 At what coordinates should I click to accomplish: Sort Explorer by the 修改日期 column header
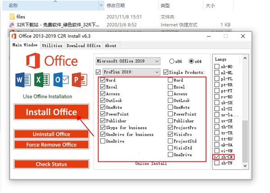pyautogui.click(x=116, y=6)
